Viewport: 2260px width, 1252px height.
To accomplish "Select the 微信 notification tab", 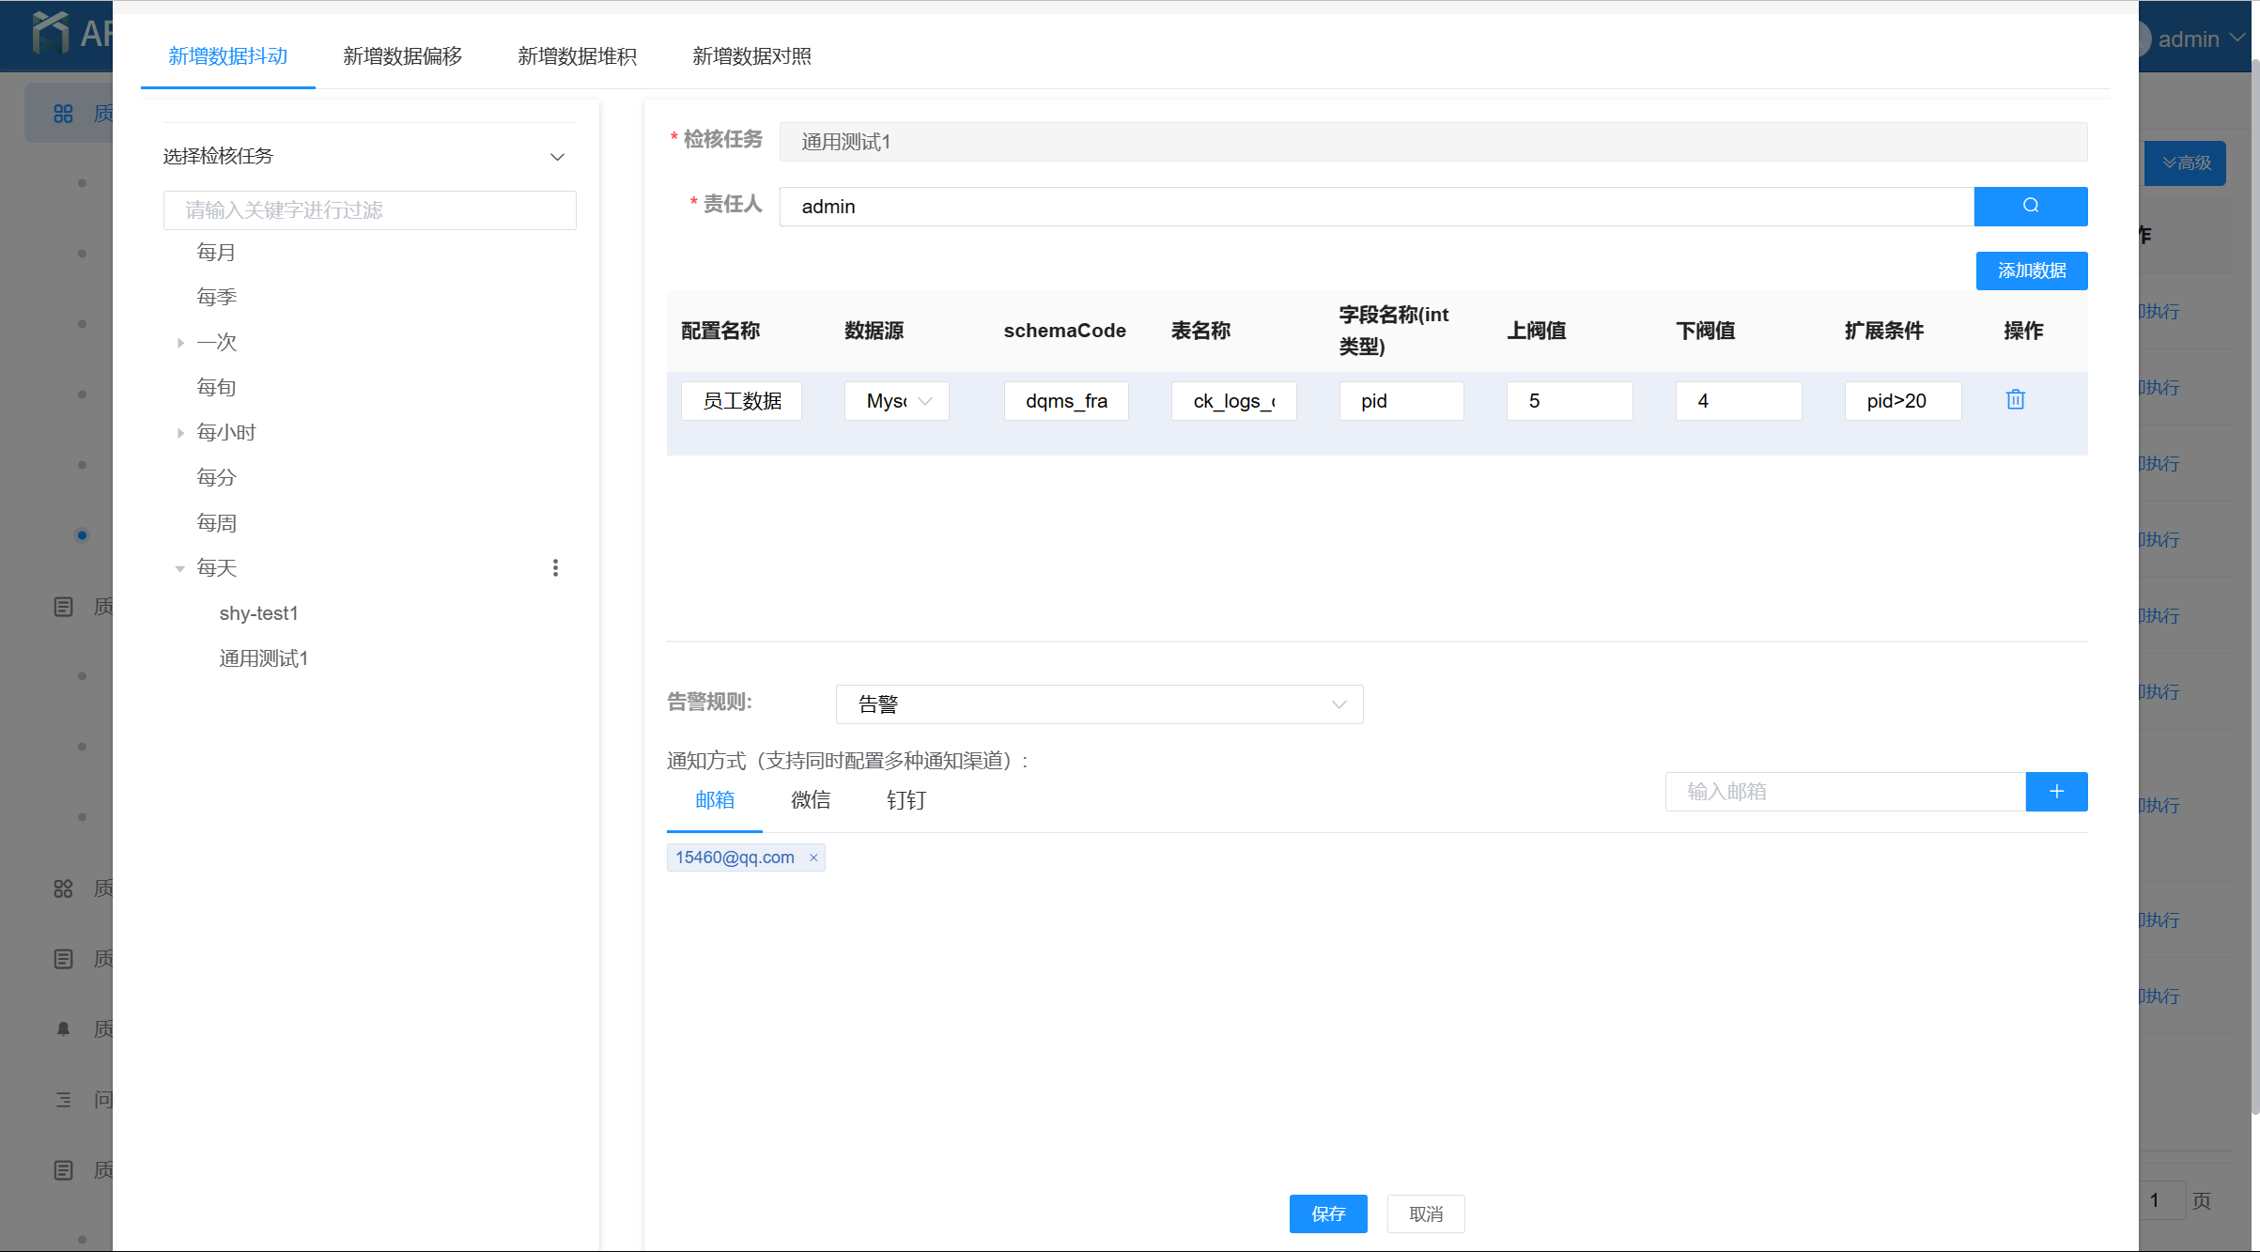I will tap(810, 800).
